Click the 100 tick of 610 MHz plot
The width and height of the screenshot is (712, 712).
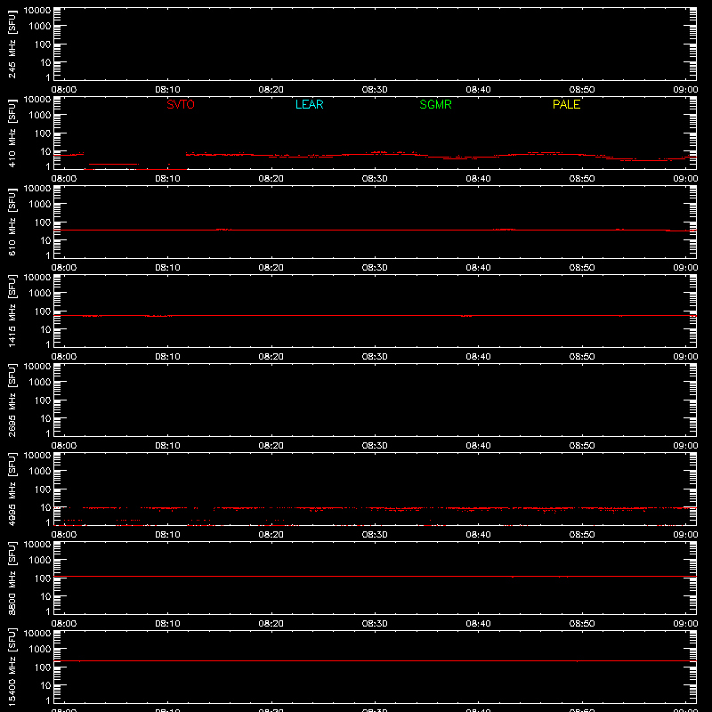(x=43, y=222)
